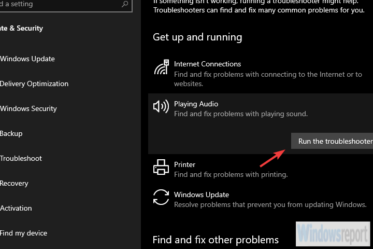Select Backup in the sidebar
373x249 pixels.
pyautogui.click(x=11, y=133)
